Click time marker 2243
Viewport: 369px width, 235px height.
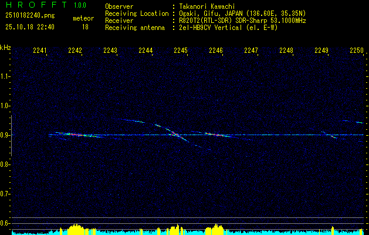[x=110, y=50]
